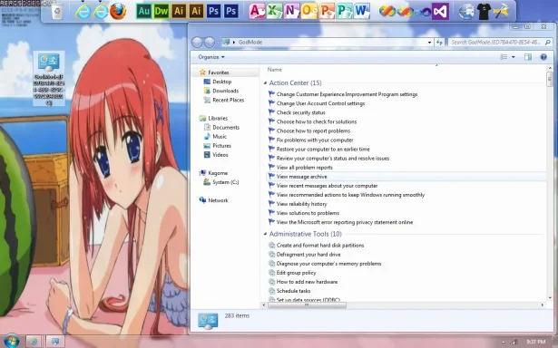Toggle the preview pane button

click(528, 57)
